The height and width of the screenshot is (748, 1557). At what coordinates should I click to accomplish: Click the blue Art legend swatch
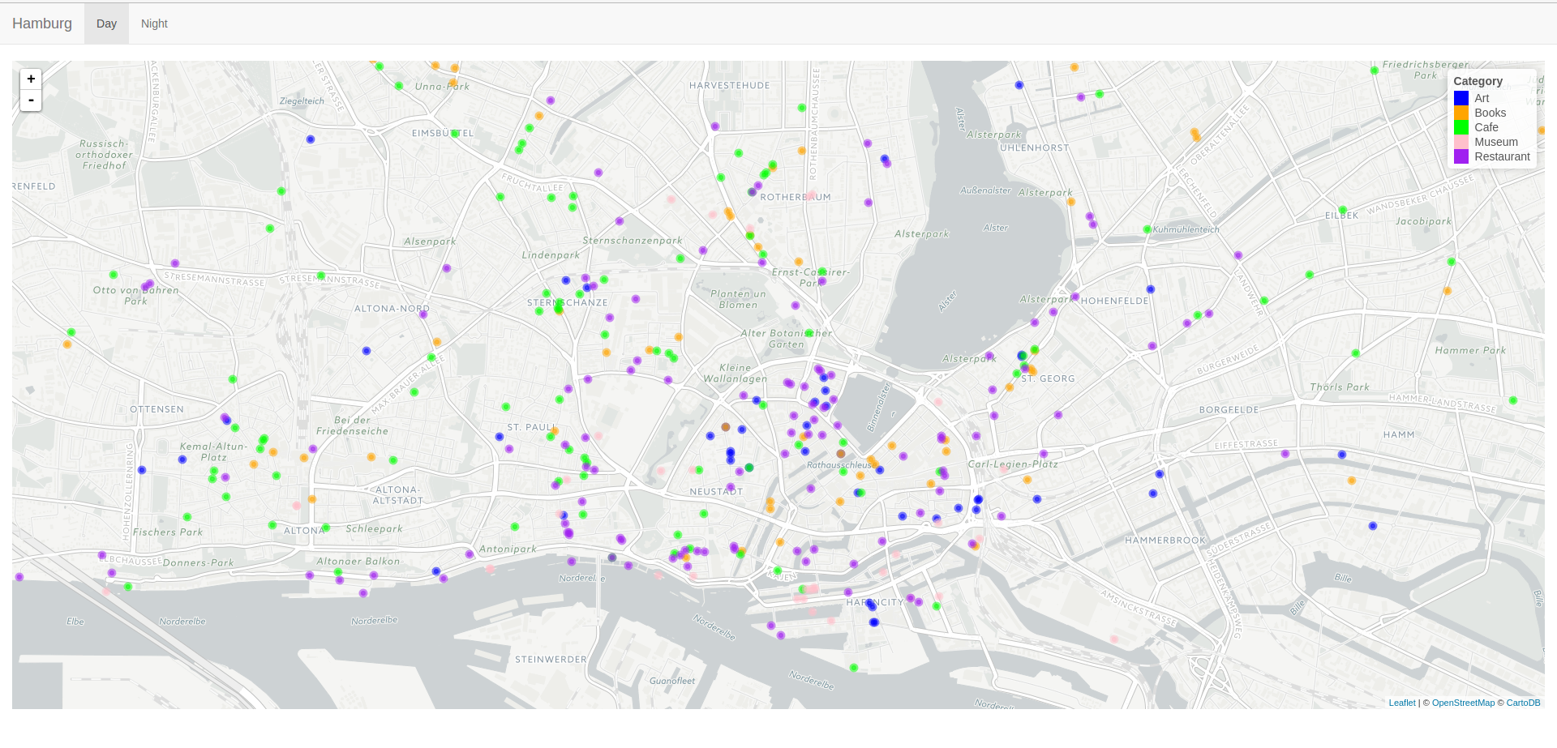(1461, 98)
